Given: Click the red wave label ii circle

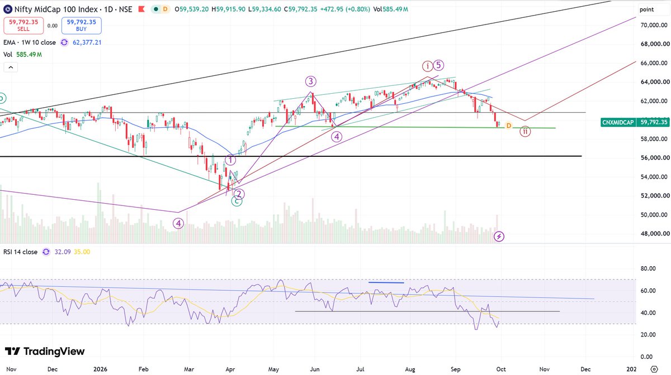Looking at the screenshot, I should click(525, 132).
